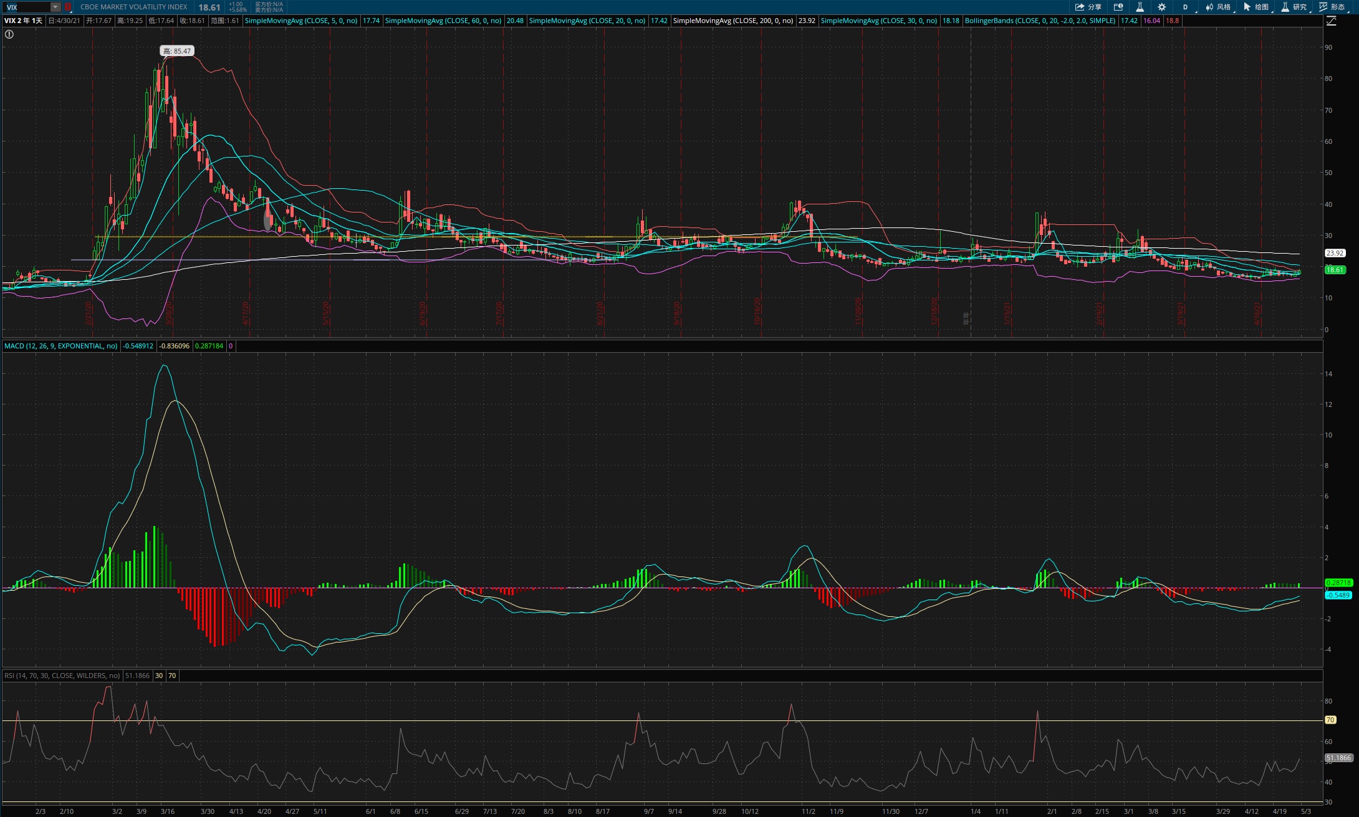This screenshot has height=817, width=1359.
Task: Click the BollingerBands study label
Action: pyautogui.click(x=1040, y=21)
